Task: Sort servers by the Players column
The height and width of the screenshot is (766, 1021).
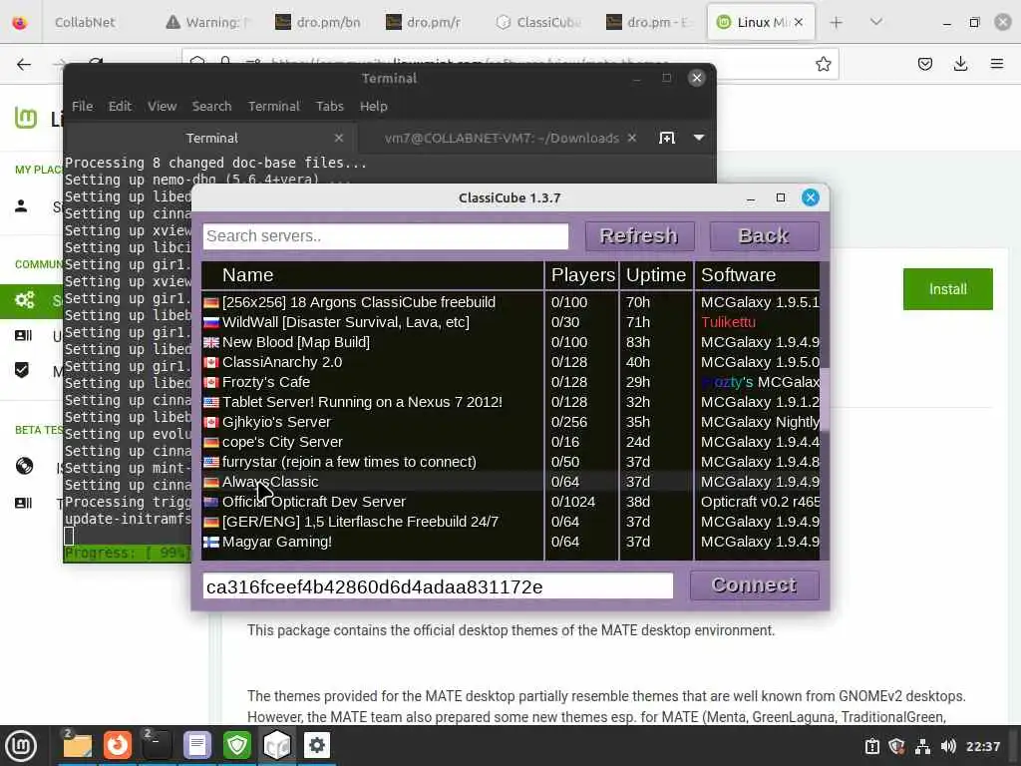Action: click(x=582, y=275)
